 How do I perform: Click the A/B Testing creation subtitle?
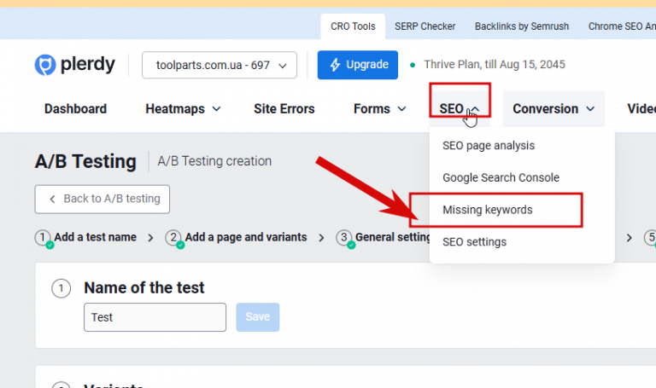point(214,161)
